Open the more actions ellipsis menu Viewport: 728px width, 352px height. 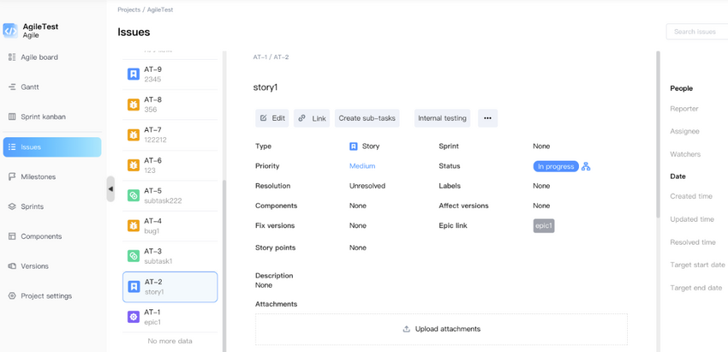487,118
